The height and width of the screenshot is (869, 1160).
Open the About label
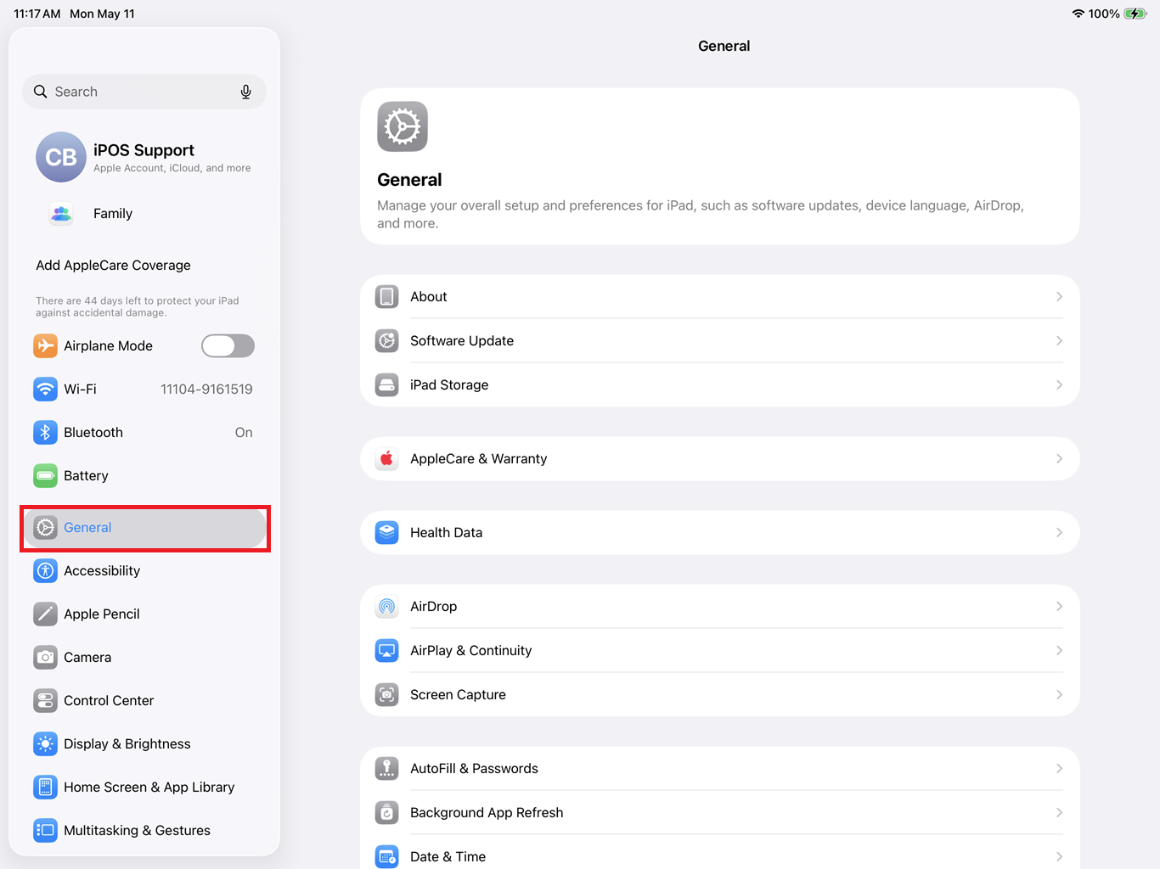(429, 296)
